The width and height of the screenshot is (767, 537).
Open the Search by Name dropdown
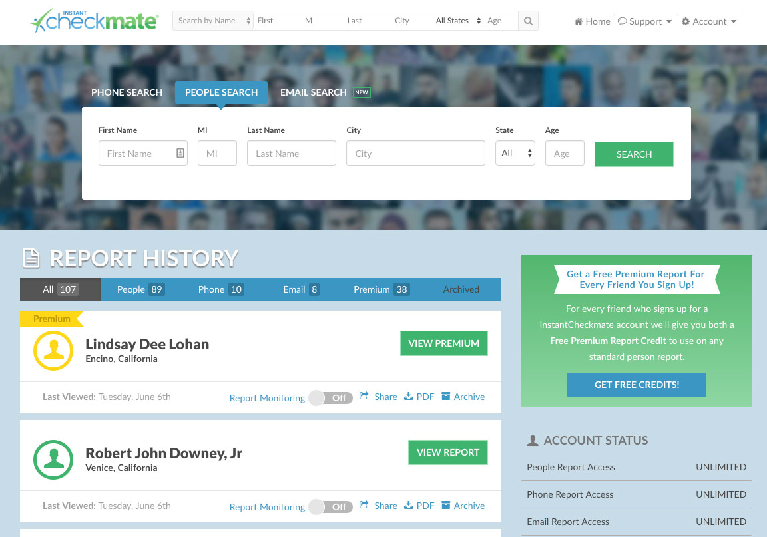tap(213, 21)
